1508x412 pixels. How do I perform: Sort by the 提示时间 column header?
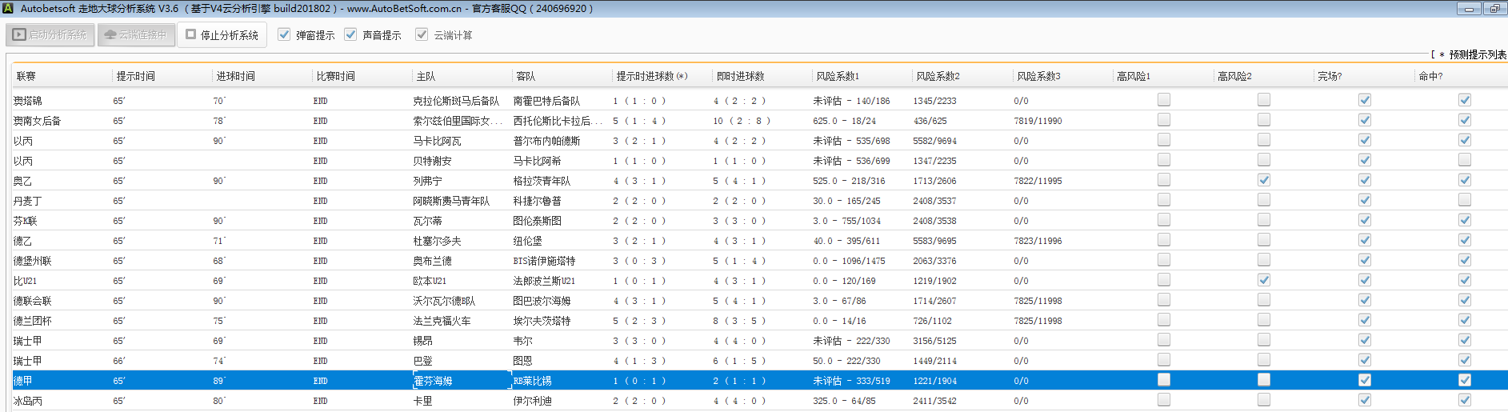click(x=136, y=76)
